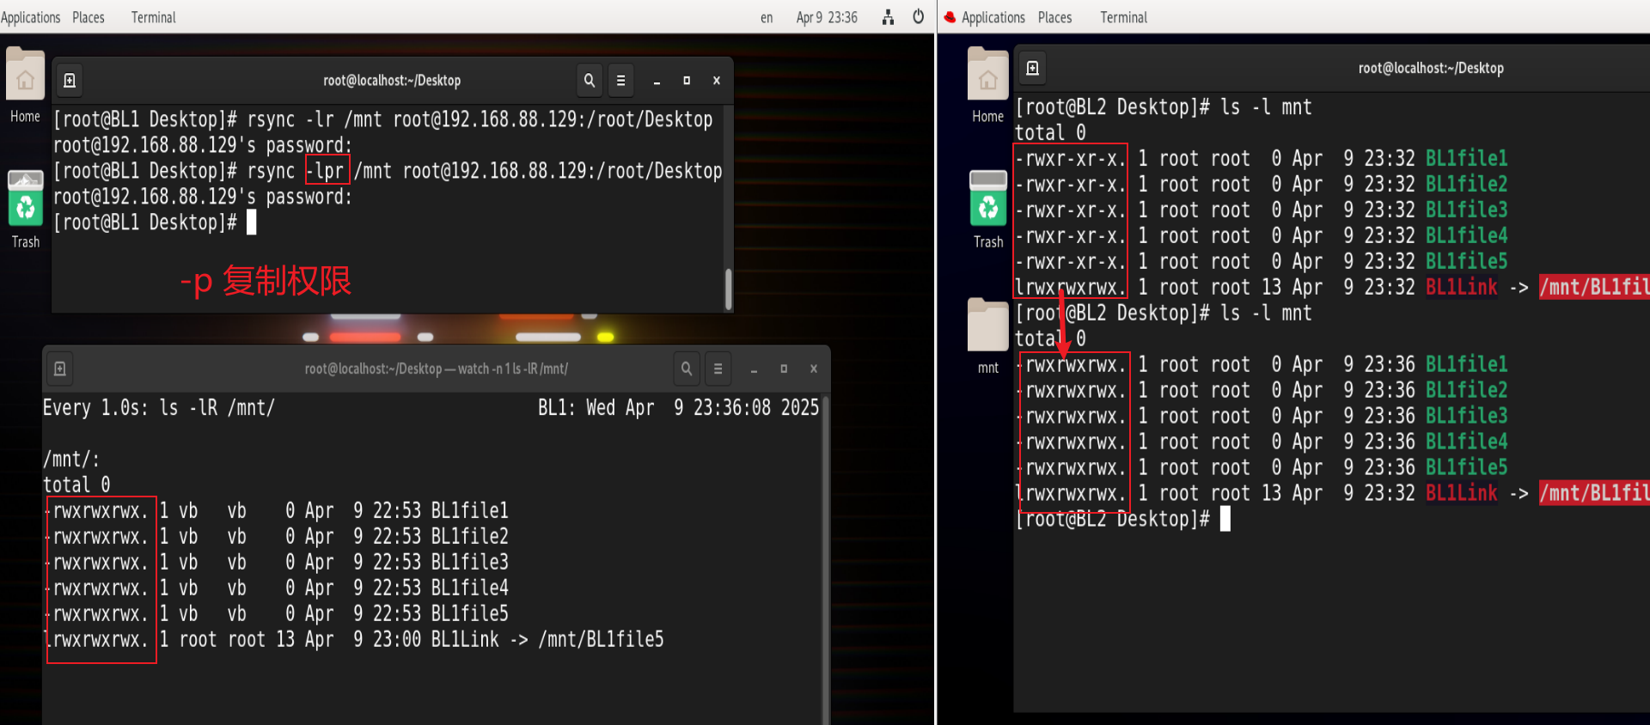
Task: Click new tab icon in BL1 rsync terminal
Action: (x=70, y=80)
